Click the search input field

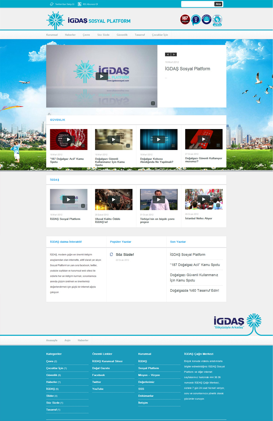(x=198, y=4)
